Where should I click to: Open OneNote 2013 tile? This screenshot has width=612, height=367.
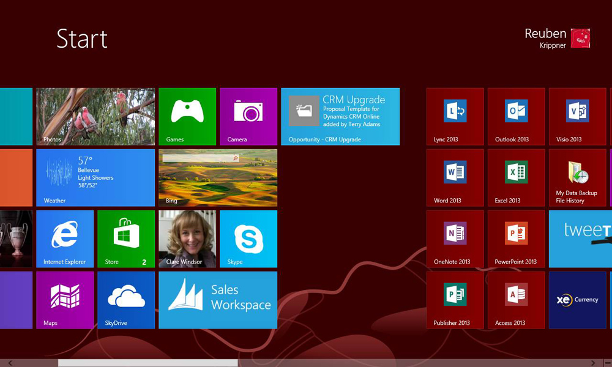(x=455, y=239)
